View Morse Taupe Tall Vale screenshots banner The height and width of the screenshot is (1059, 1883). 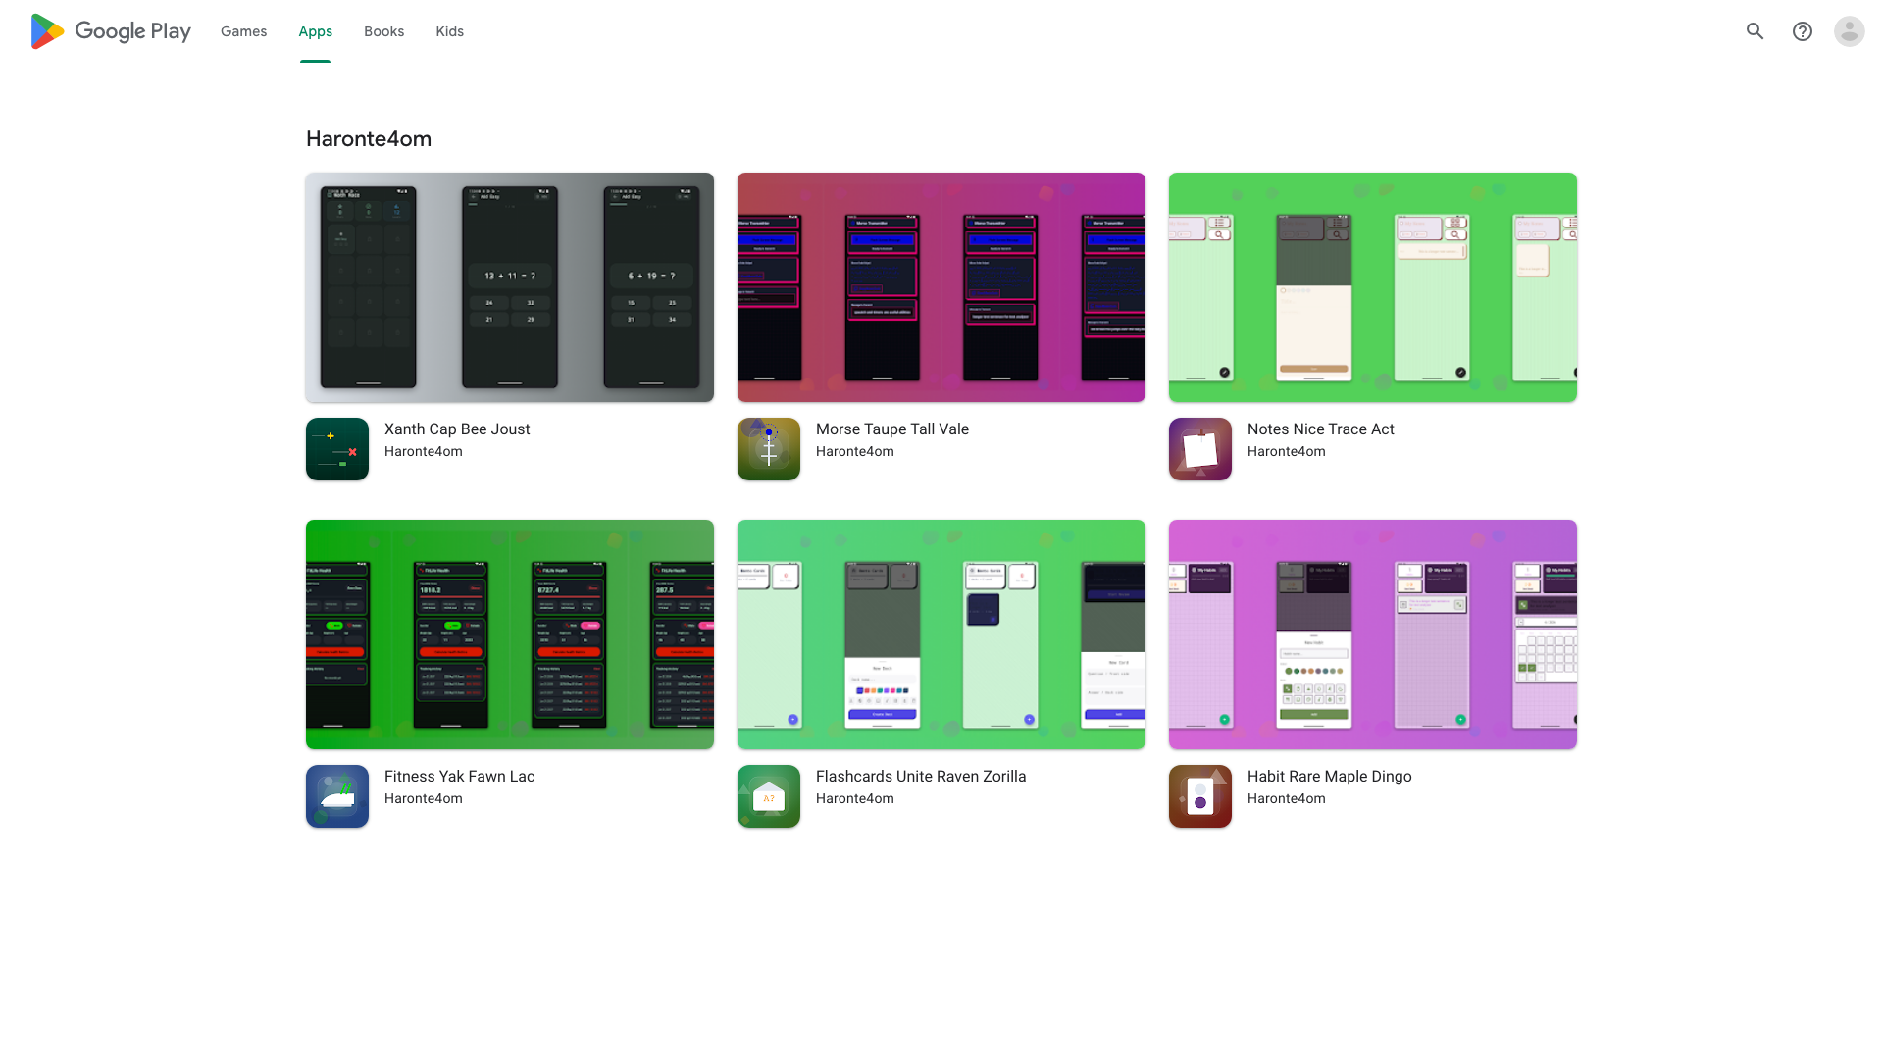(x=941, y=287)
